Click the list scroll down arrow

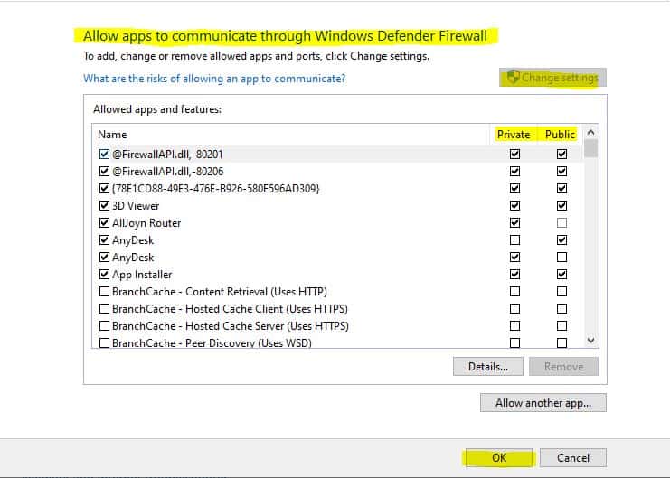pos(591,340)
